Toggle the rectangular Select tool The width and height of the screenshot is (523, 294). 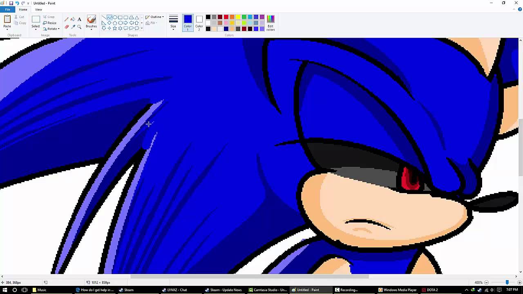36,20
